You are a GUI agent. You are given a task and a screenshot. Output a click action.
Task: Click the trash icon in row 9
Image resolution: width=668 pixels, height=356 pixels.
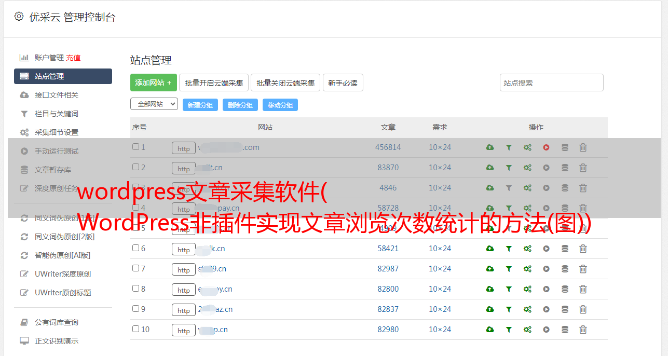pyautogui.click(x=583, y=309)
